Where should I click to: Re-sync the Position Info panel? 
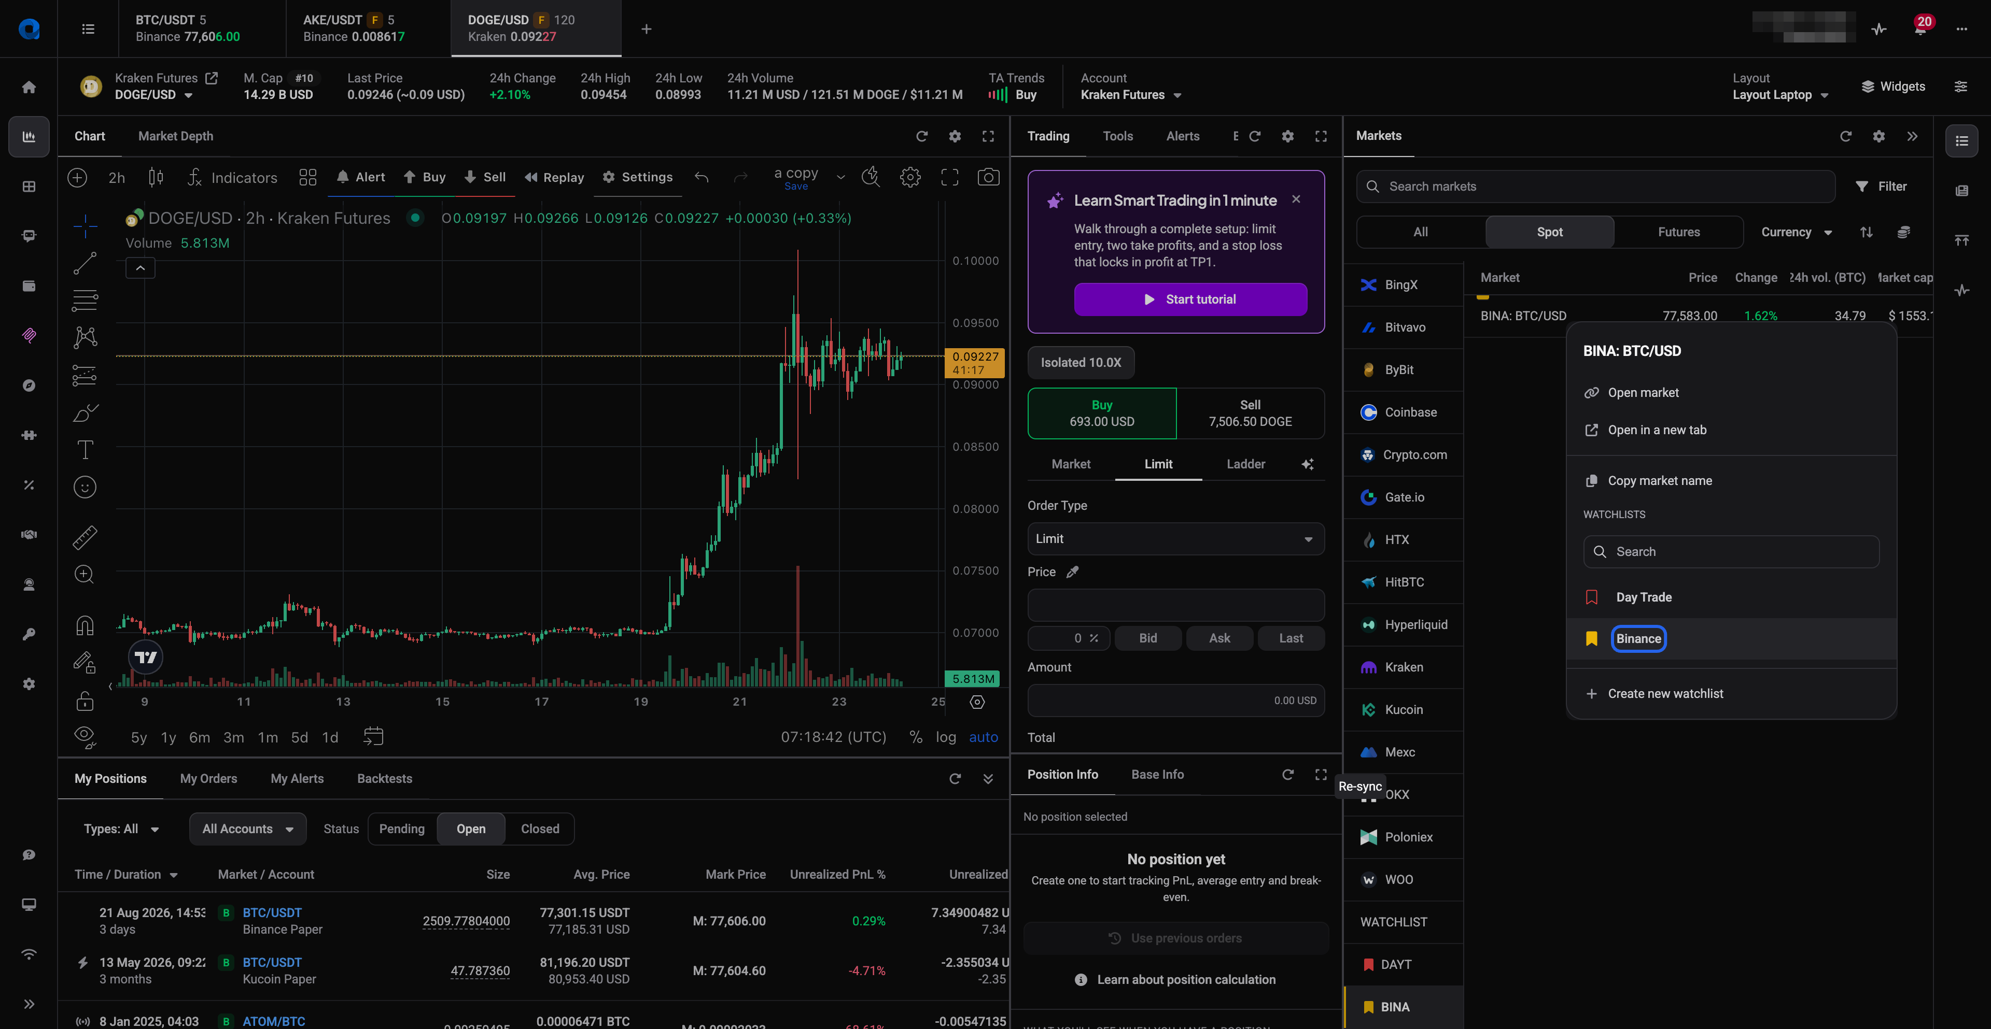click(1287, 774)
